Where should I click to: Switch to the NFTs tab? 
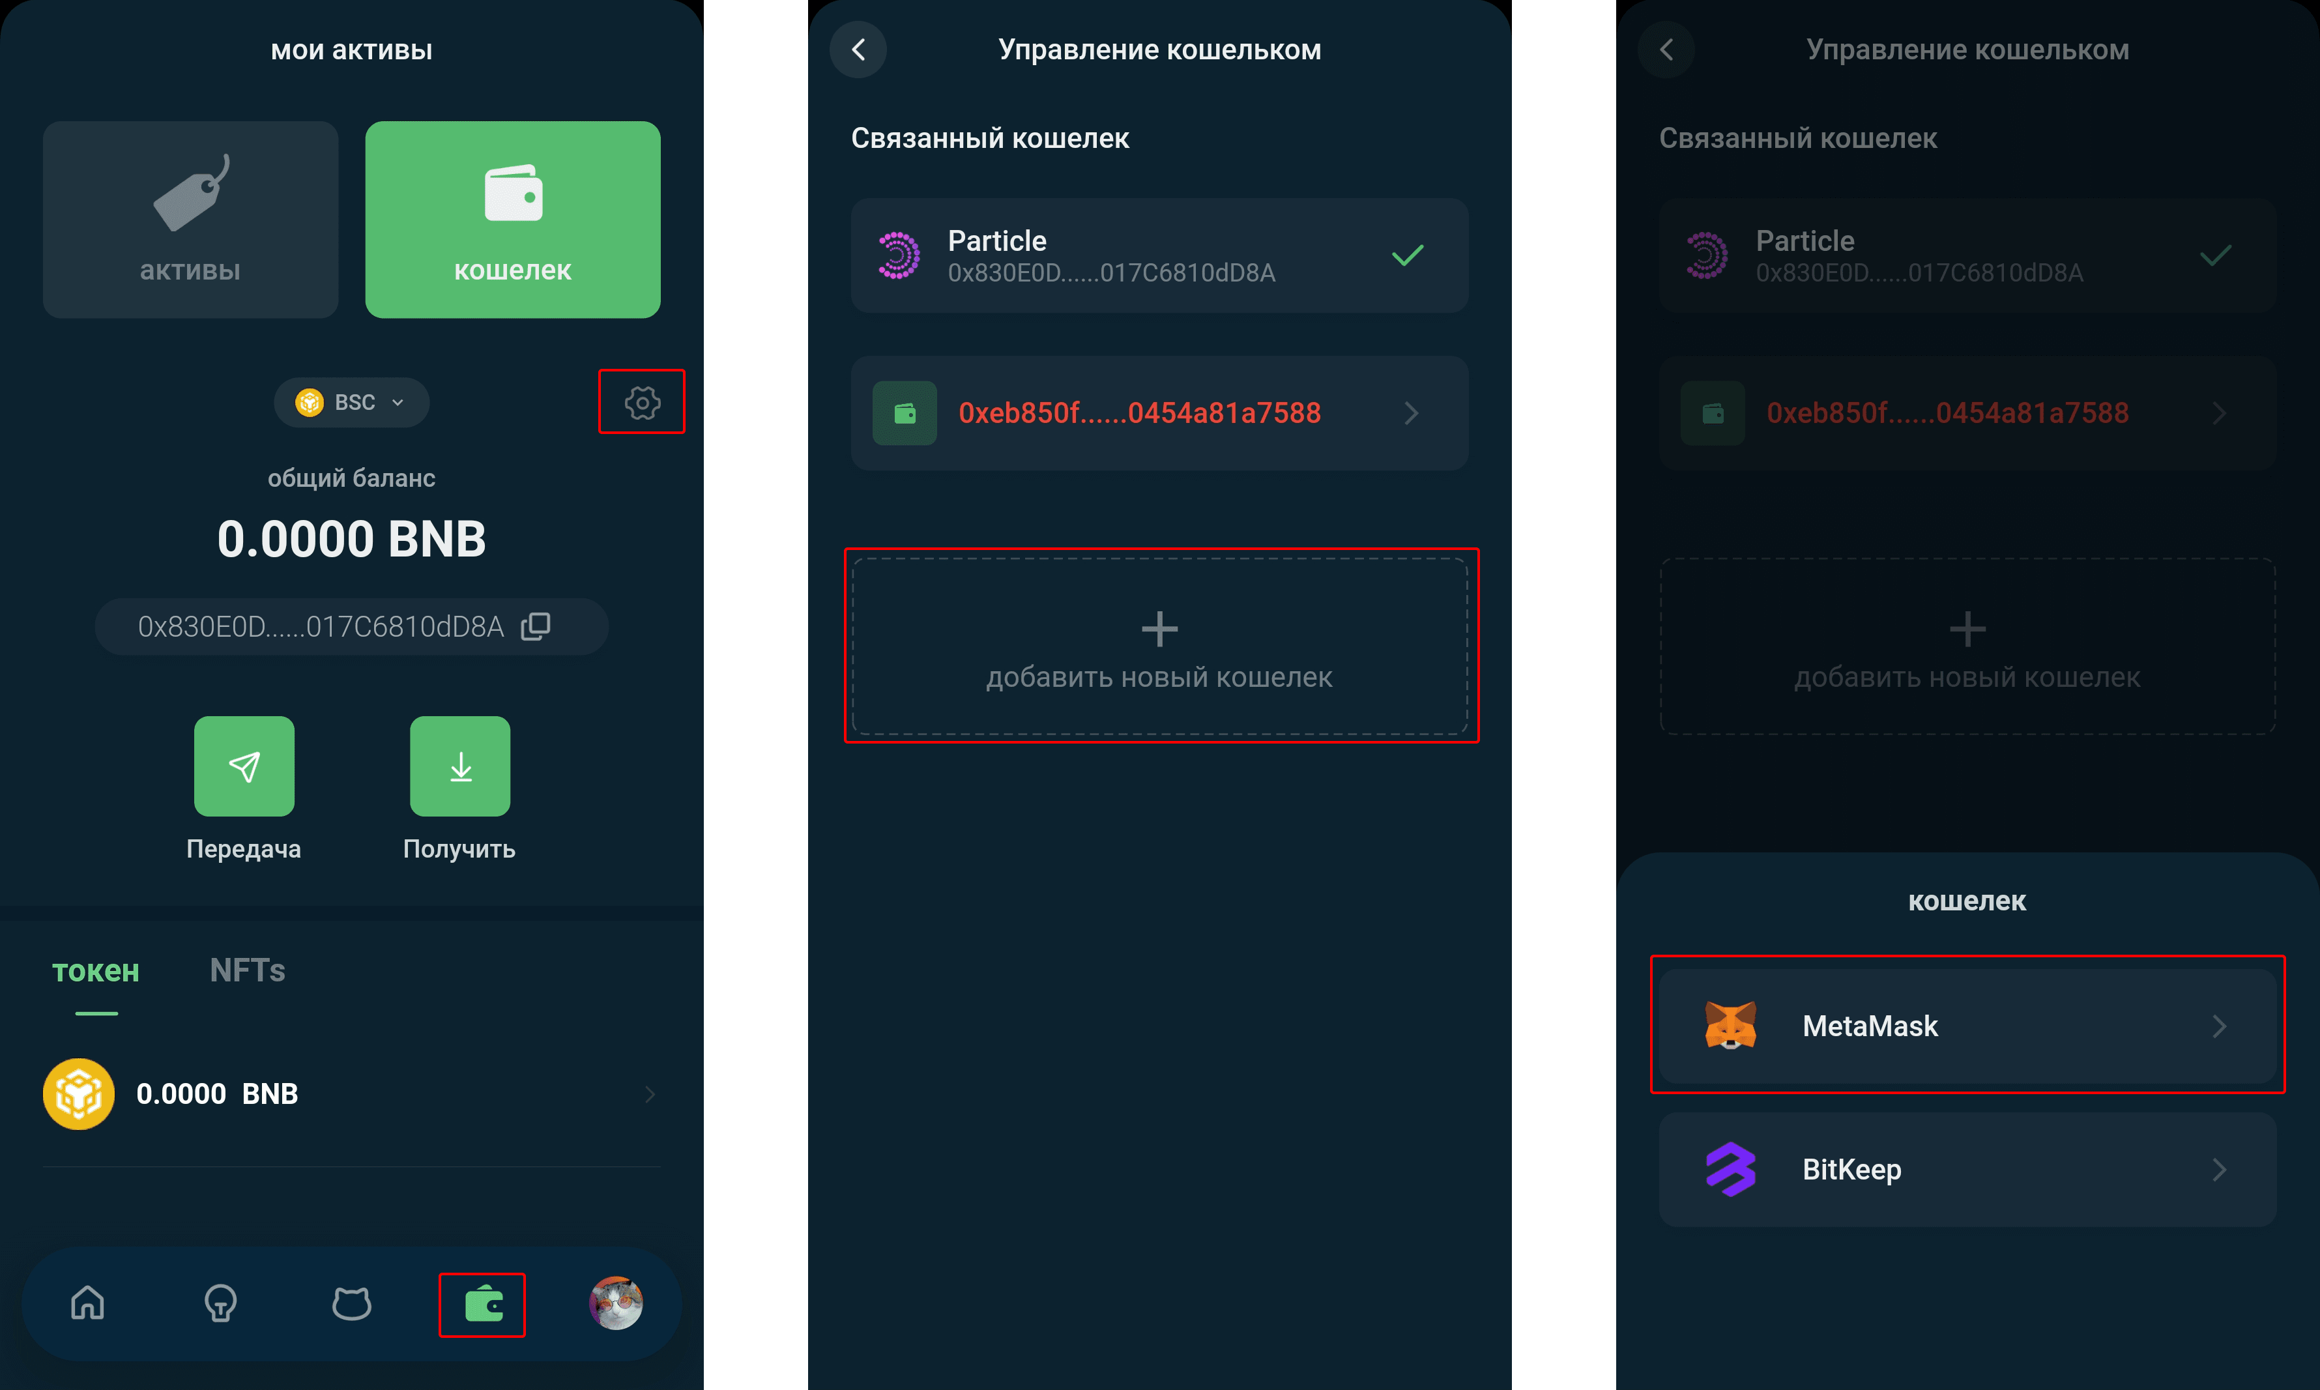point(247,970)
